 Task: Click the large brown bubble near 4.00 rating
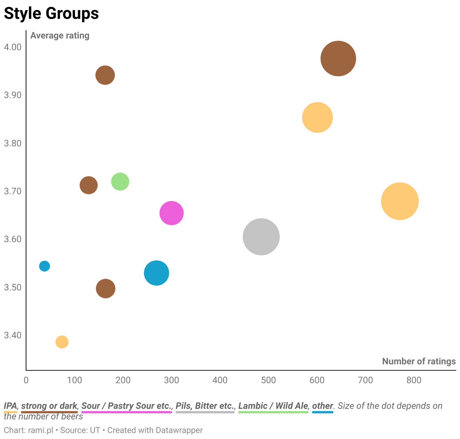click(338, 58)
